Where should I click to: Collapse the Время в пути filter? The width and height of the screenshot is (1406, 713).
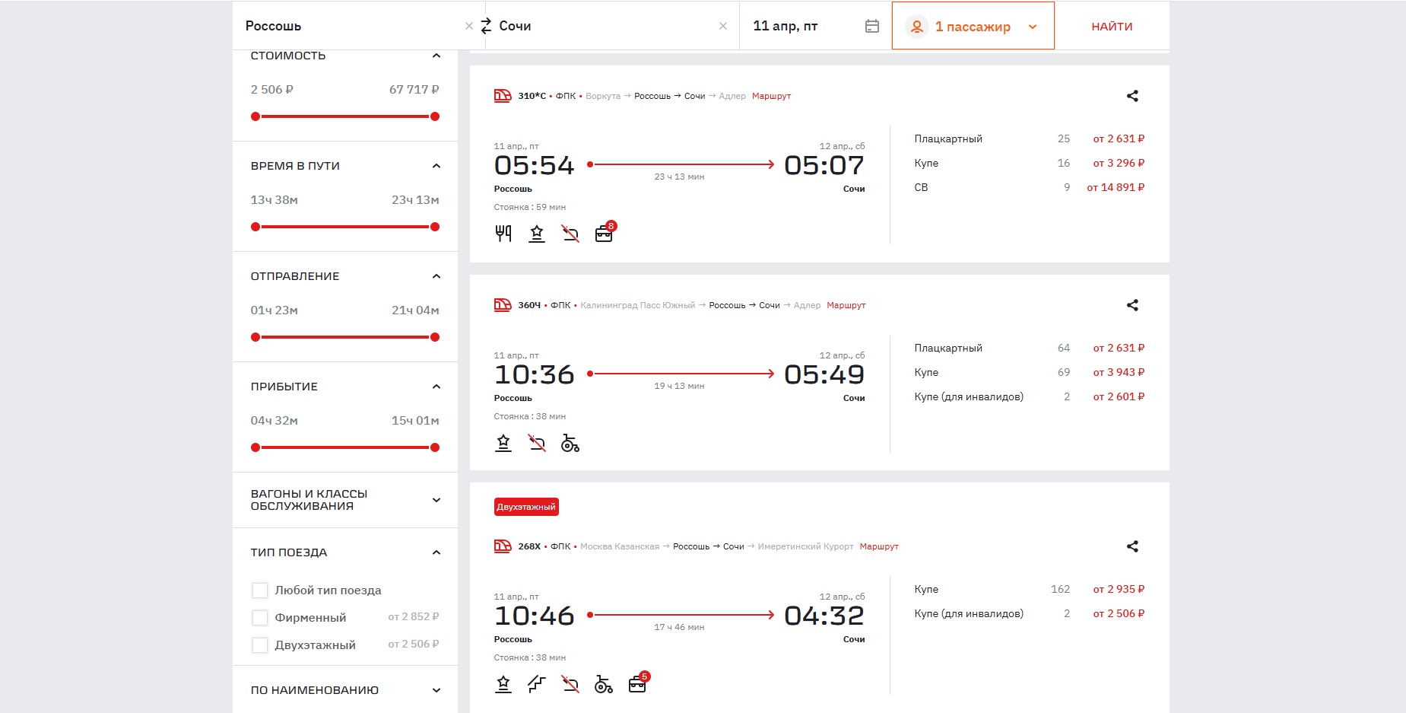436,166
